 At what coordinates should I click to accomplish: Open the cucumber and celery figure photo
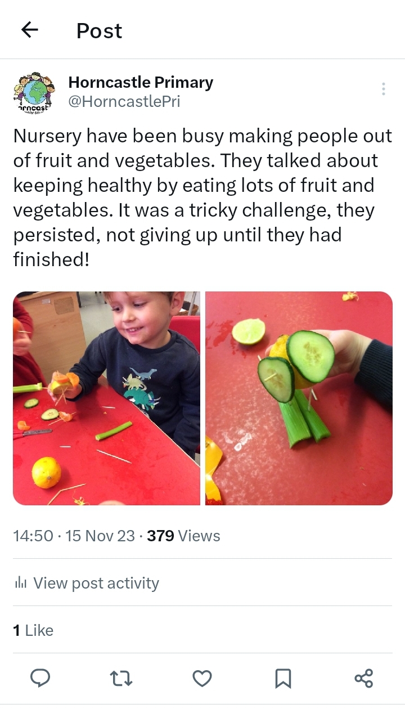[x=299, y=398]
